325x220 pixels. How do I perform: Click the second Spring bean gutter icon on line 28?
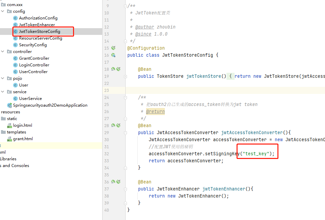click(118, 125)
